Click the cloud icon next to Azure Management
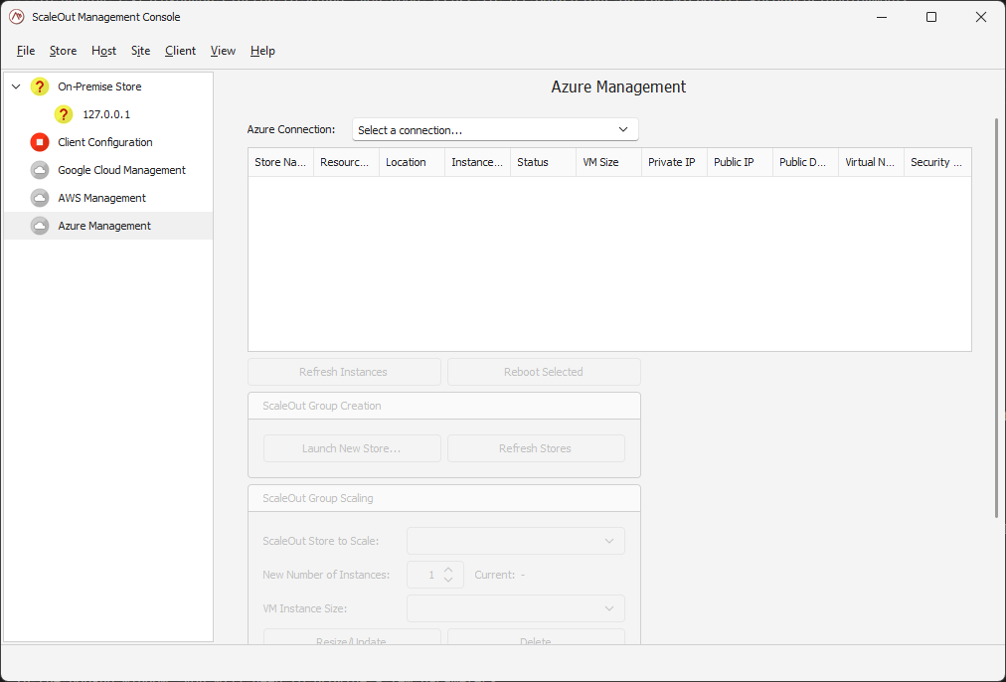The width and height of the screenshot is (1006, 682). click(x=40, y=226)
